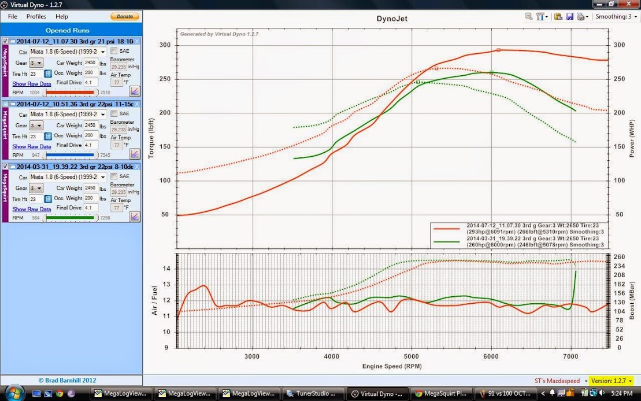Click the zoom out magnifier icon
Screen dimensions: 641x401
tap(529, 17)
